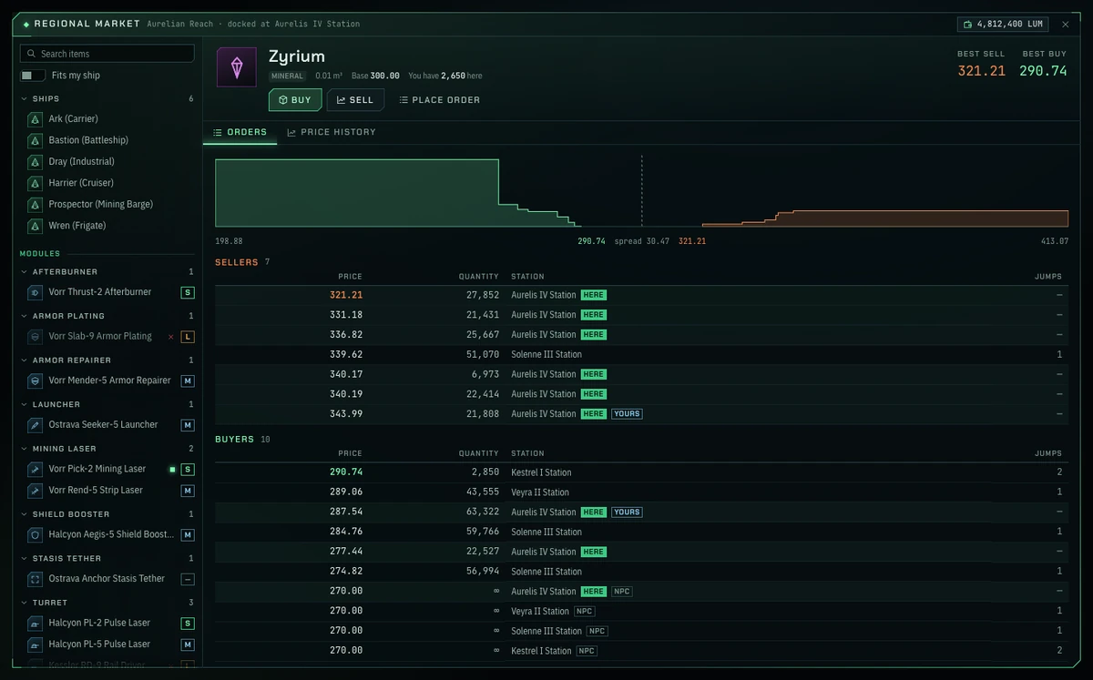This screenshot has height=680, width=1093.
Task: Click the Halcyon PL-2 Pulse Laser icon
Action: pyautogui.click(x=35, y=623)
